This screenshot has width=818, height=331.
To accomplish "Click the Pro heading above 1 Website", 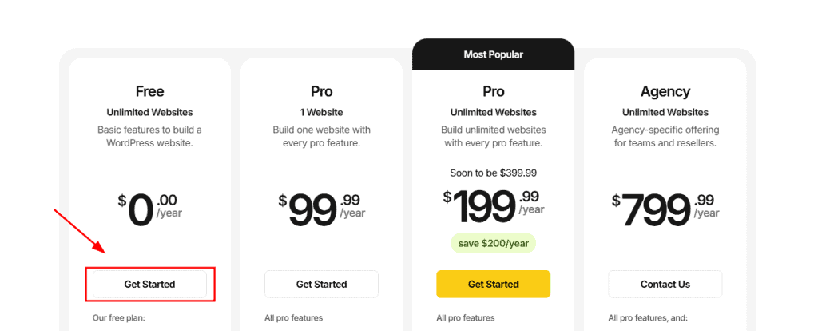I will 321,91.
